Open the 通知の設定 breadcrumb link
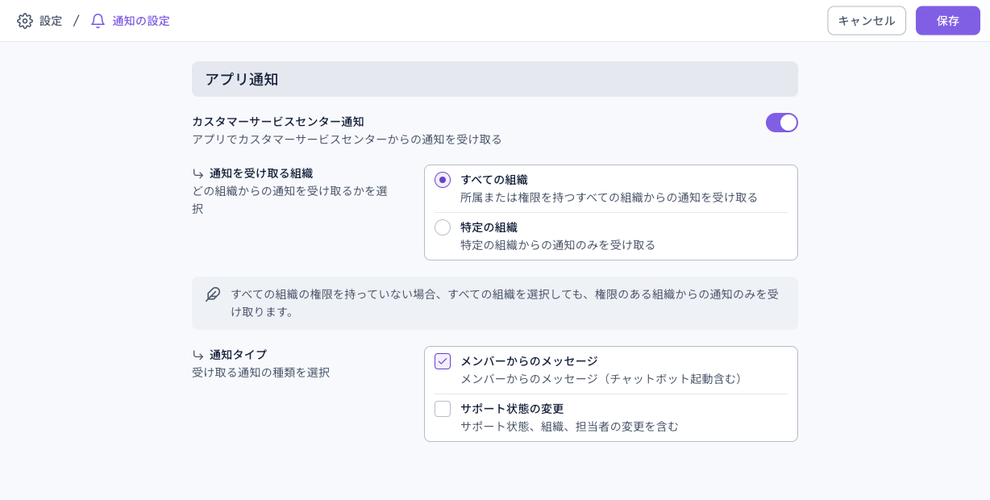This screenshot has width=990, height=500. pos(141,21)
